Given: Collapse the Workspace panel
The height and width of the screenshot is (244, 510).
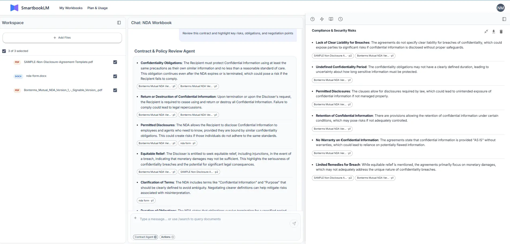Looking at the screenshot, I should [119, 23].
